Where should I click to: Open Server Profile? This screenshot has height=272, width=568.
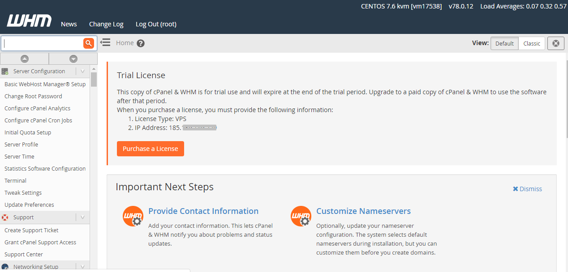click(x=21, y=144)
